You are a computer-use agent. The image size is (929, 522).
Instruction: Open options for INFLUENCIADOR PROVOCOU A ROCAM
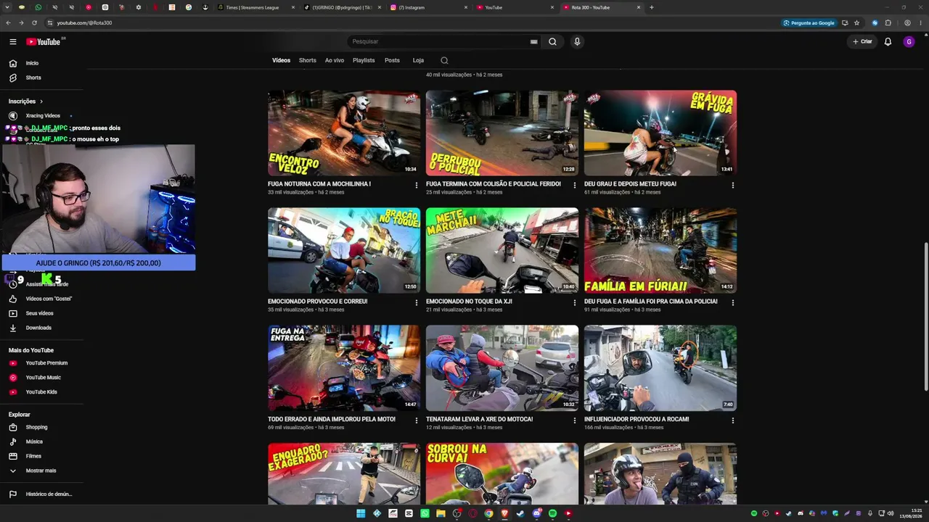click(x=733, y=420)
